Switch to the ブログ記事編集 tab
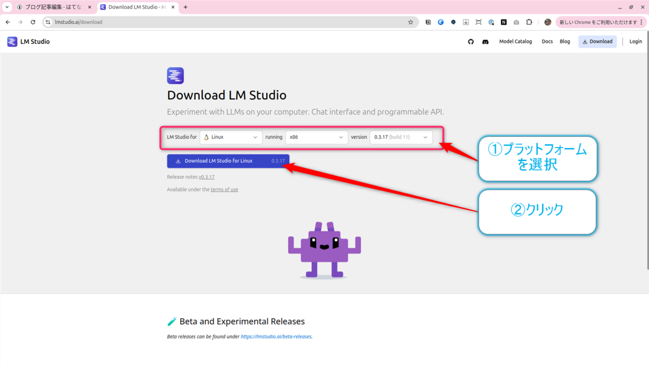649x367 pixels. pyautogui.click(x=53, y=7)
